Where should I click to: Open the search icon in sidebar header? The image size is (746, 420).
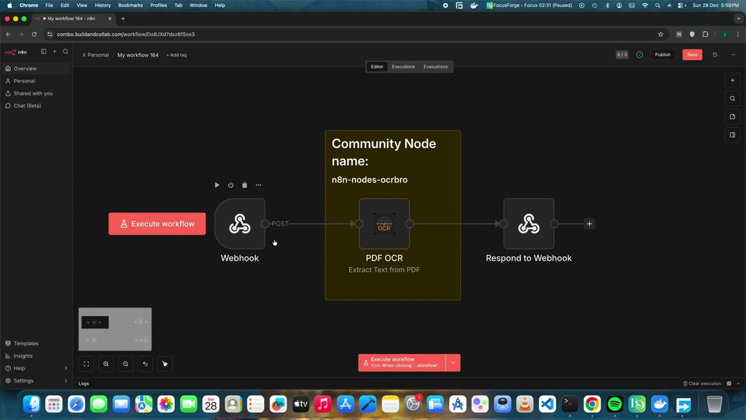pyautogui.click(x=65, y=51)
